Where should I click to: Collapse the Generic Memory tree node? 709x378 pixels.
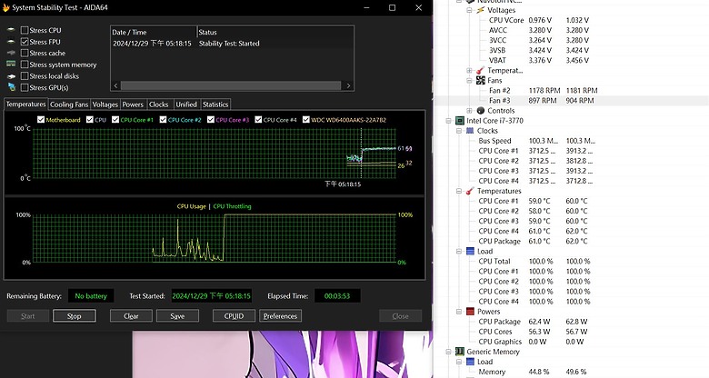[448, 352]
